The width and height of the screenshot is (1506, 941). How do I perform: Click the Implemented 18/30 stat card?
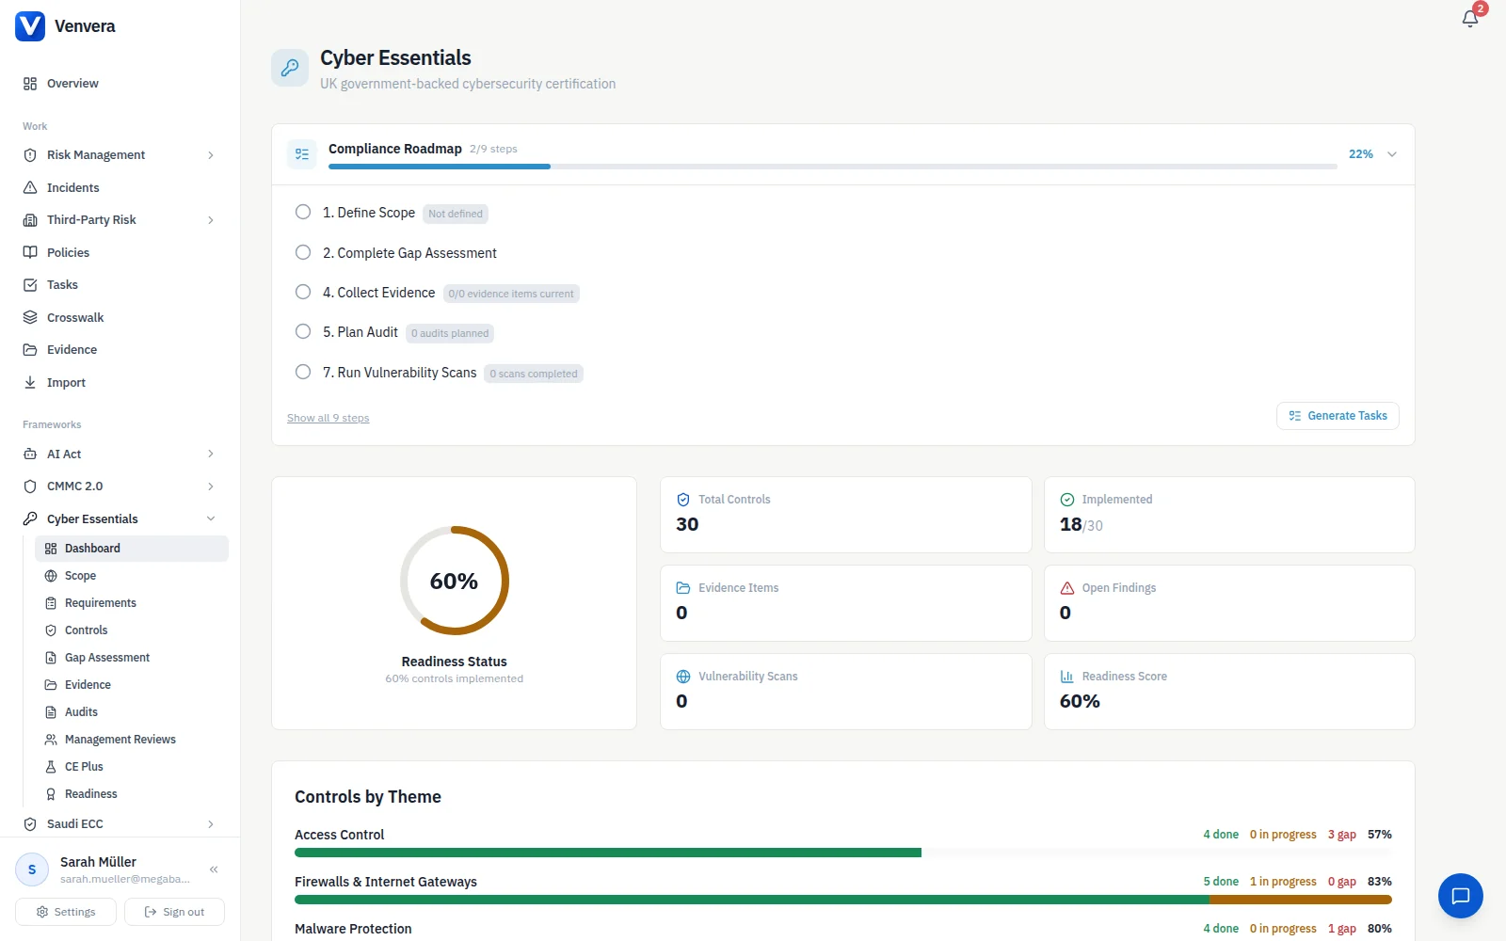pyautogui.click(x=1229, y=515)
